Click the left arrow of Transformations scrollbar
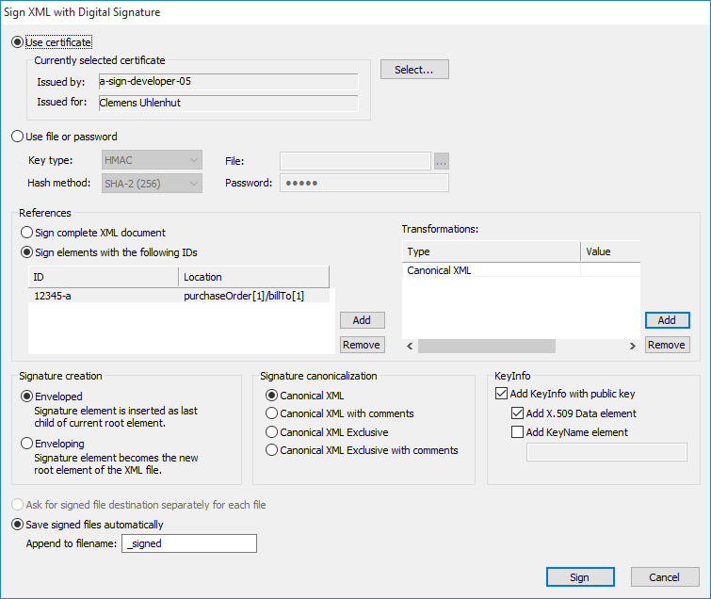711x599 pixels. tap(410, 346)
